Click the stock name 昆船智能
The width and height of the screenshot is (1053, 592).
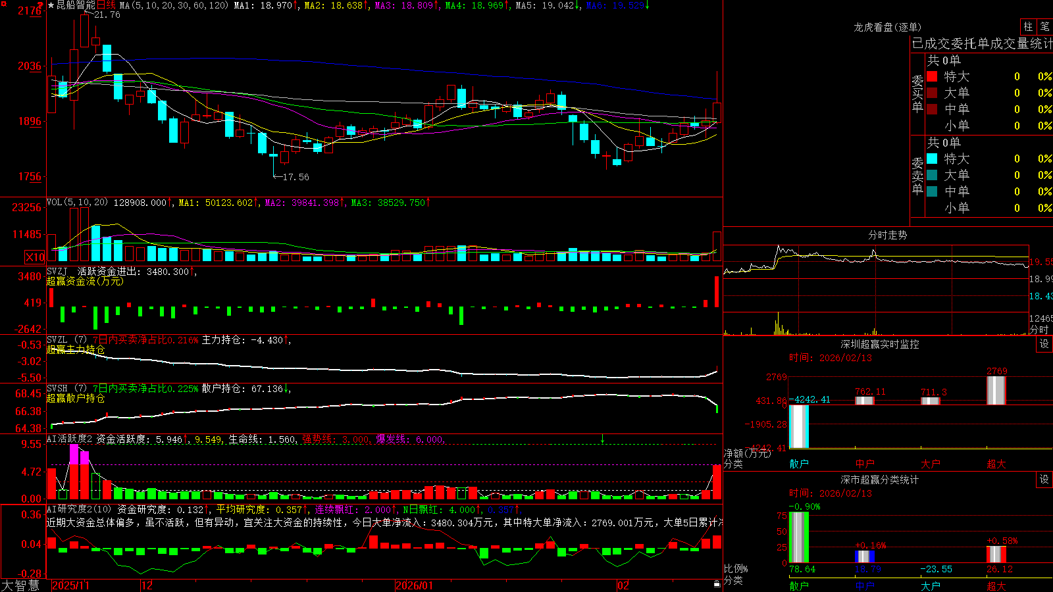click(x=76, y=5)
